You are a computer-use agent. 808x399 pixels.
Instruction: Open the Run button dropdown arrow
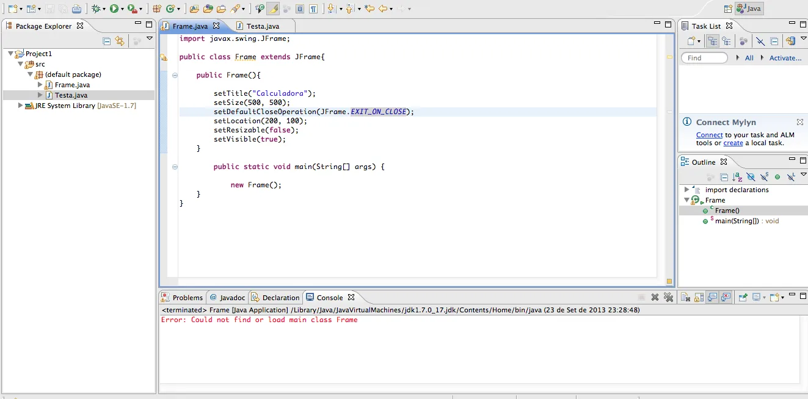pyautogui.click(x=122, y=9)
